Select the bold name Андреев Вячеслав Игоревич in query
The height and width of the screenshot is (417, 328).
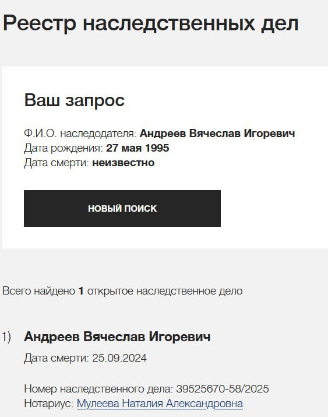coord(217,133)
